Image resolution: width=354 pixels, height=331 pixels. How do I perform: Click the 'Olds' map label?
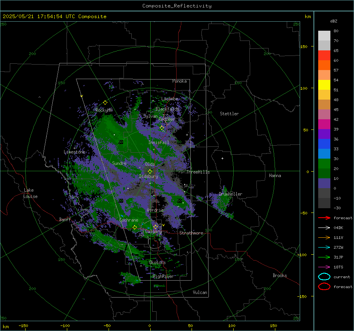(x=150, y=164)
